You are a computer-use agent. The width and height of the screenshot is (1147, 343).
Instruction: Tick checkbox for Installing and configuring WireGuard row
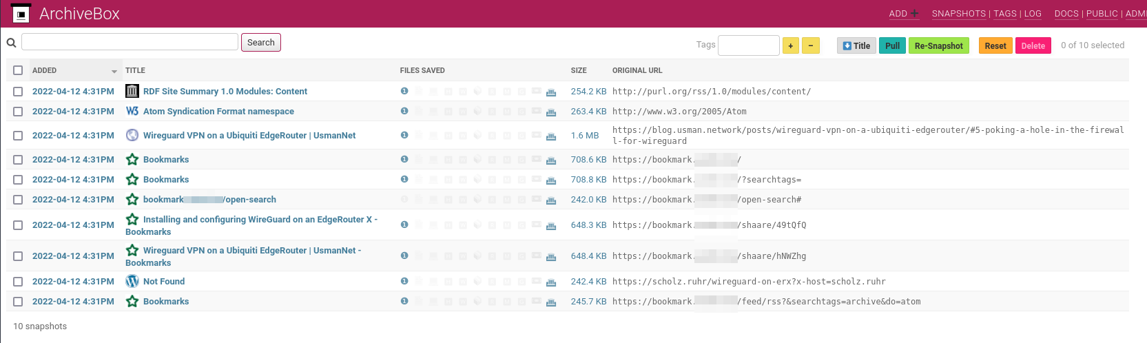coord(18,225)
